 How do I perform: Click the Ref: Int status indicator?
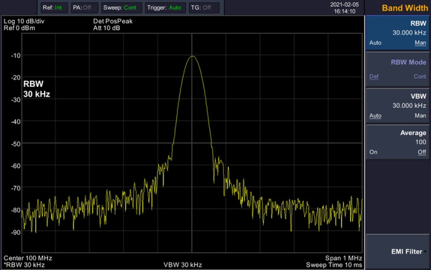click(54, 8)
